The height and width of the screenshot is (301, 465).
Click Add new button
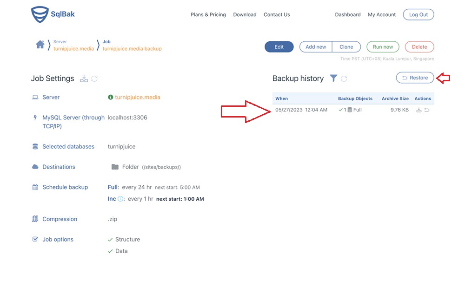coord(316,47)
